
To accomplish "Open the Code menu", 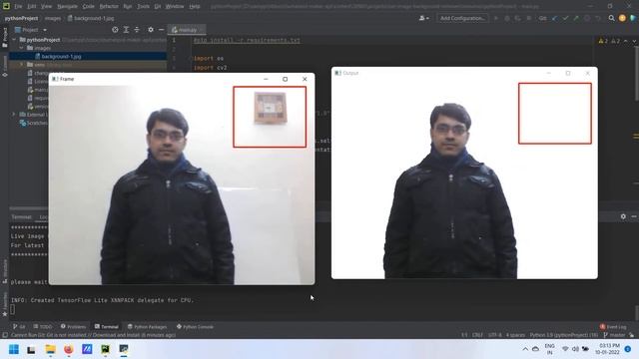I will tap(89, 7).
